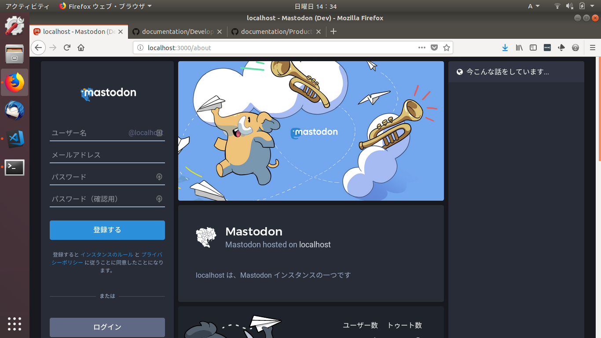601x338 pixels.
Task: Switch to documentation/Production tab
Action: 276,32
